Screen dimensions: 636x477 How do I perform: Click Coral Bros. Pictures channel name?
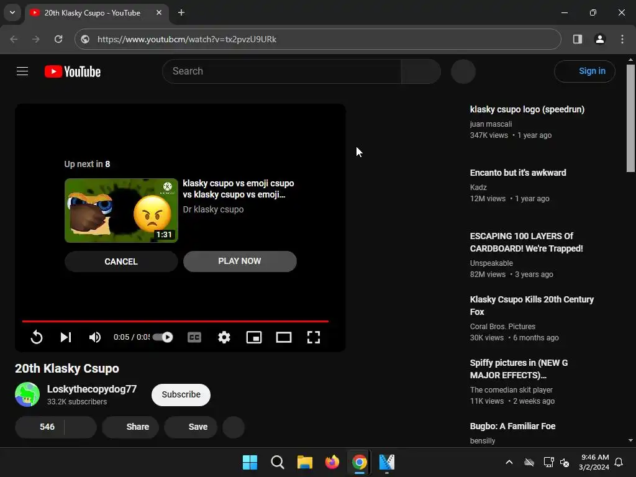click(x=502, y=327)
